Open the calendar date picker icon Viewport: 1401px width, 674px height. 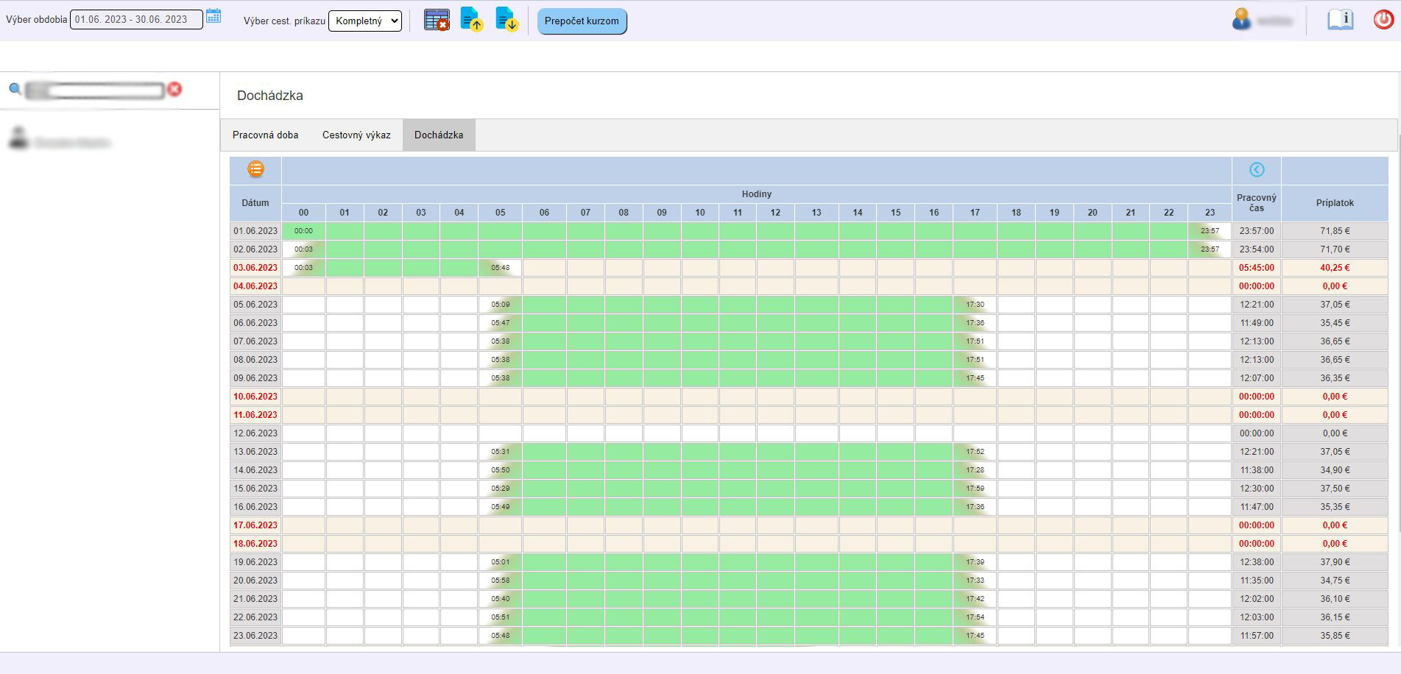pyautogui.click(x=213, y=15)
